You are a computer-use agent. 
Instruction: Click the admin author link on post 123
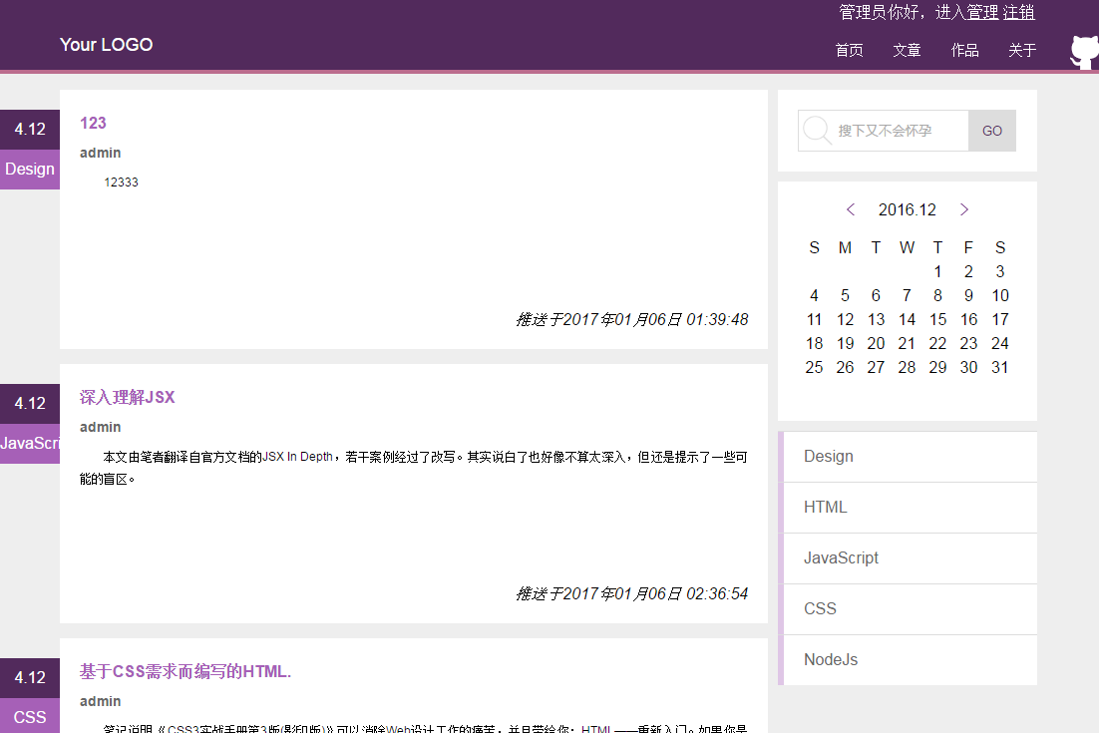pos(100,153)
